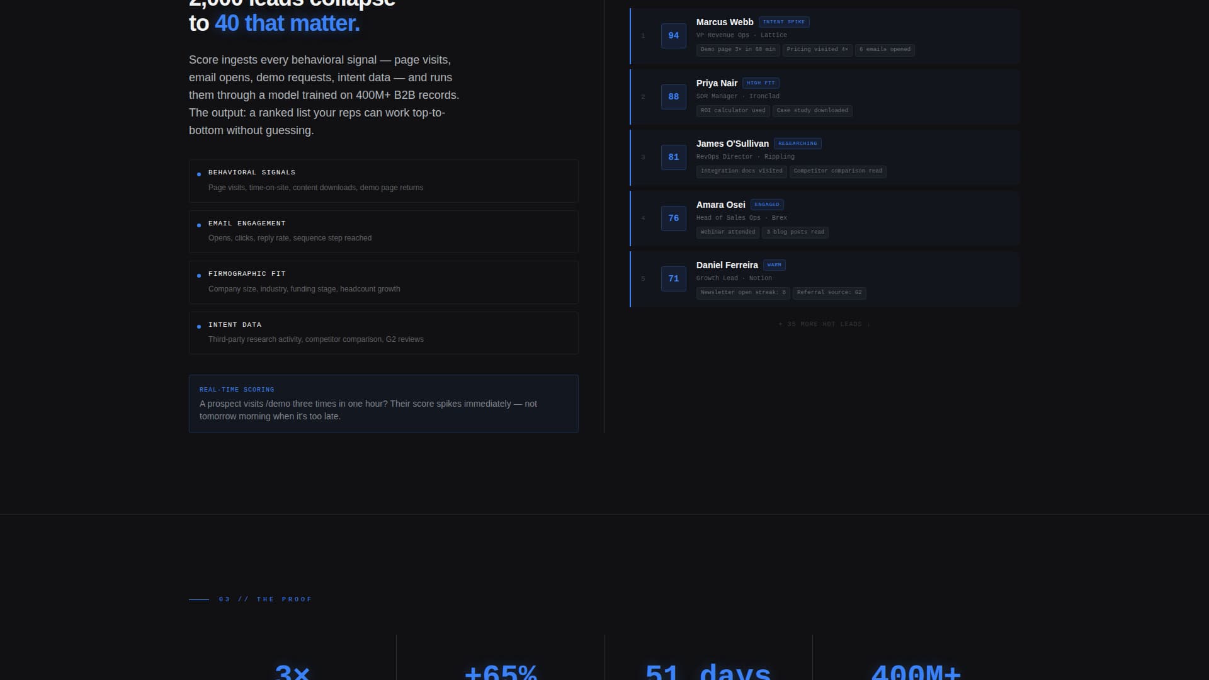Image resolution: width=1209 pixels, height=680 pixels.
Task: Click Marcus Webb's score badge 94
Action: point(673,36)
